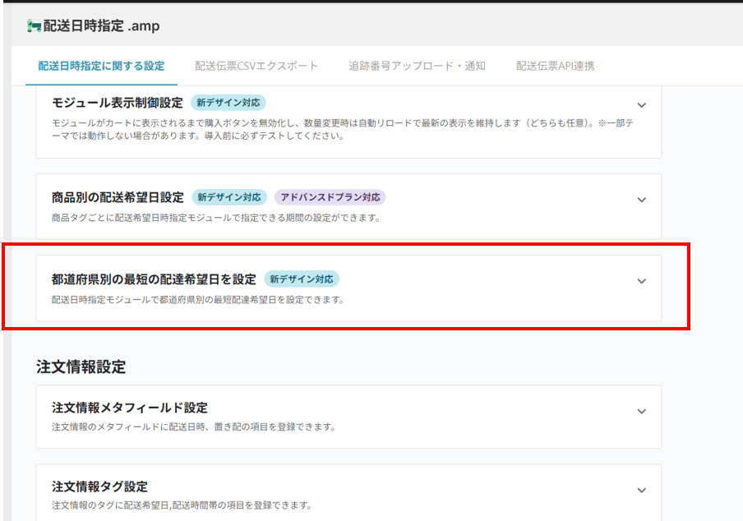Expand the モジュール表示制御設定 chevron
The width and height of the screenshot is (743, 521).
point(642,105)
